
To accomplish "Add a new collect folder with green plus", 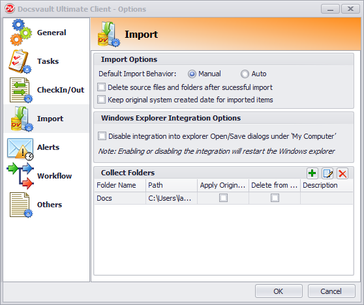I will (312, 173).
